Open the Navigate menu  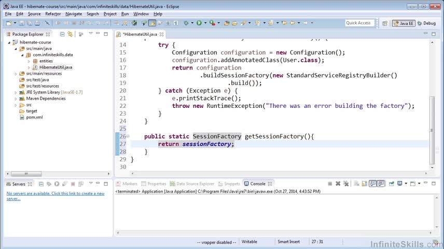[x=74, y=13]
